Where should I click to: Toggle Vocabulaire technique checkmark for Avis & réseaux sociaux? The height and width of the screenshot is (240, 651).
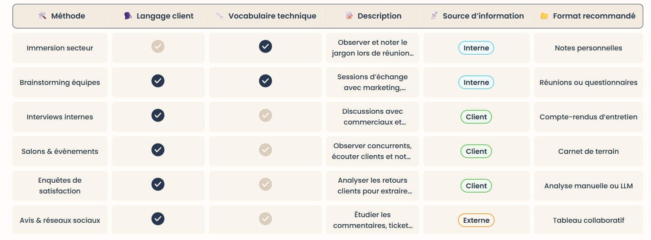pyautogui.click(x=265, y=218)
